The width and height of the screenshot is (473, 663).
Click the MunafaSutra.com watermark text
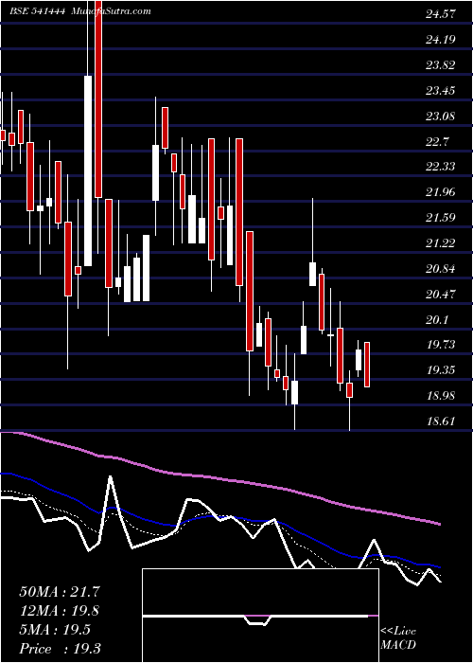pyautogui.click(x=112, y=11)
